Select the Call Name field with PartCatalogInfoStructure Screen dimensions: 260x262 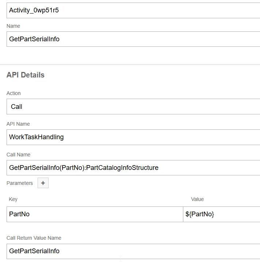click(x=133, y=168)
